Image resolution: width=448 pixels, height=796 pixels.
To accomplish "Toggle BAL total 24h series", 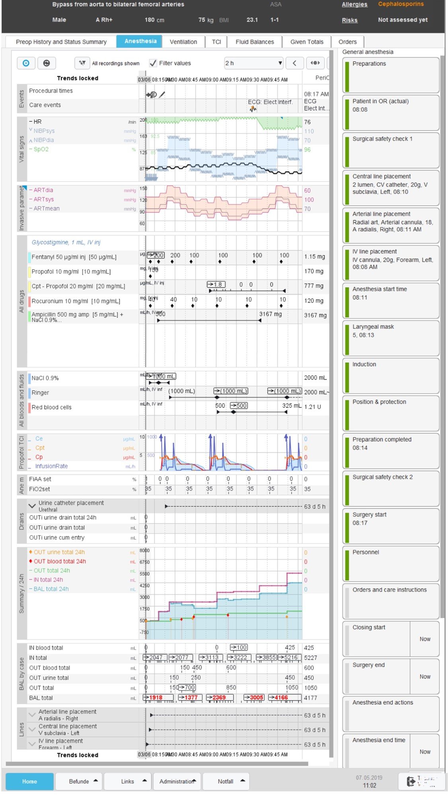I will point(49,589).
